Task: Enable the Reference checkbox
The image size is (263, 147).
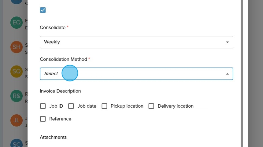Action: (43, 119)
